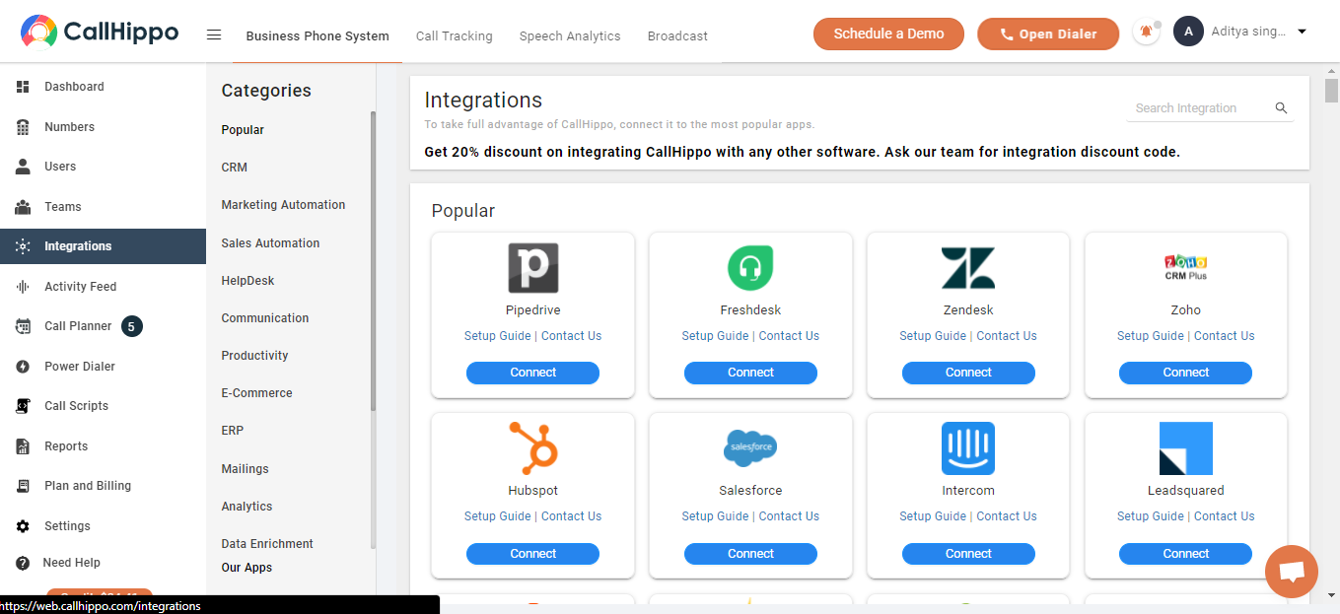Screen dimensions: 1340x614
Task: Click the Reports icon in sidebar
Action: point(23,446)
